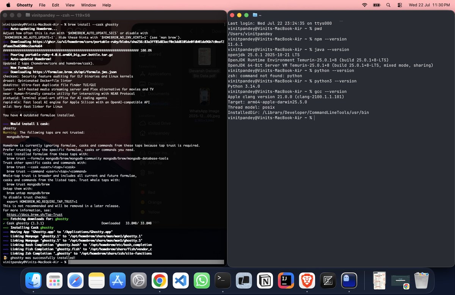Click 'brew untap mongodb/brew' line

coord(28,193)
